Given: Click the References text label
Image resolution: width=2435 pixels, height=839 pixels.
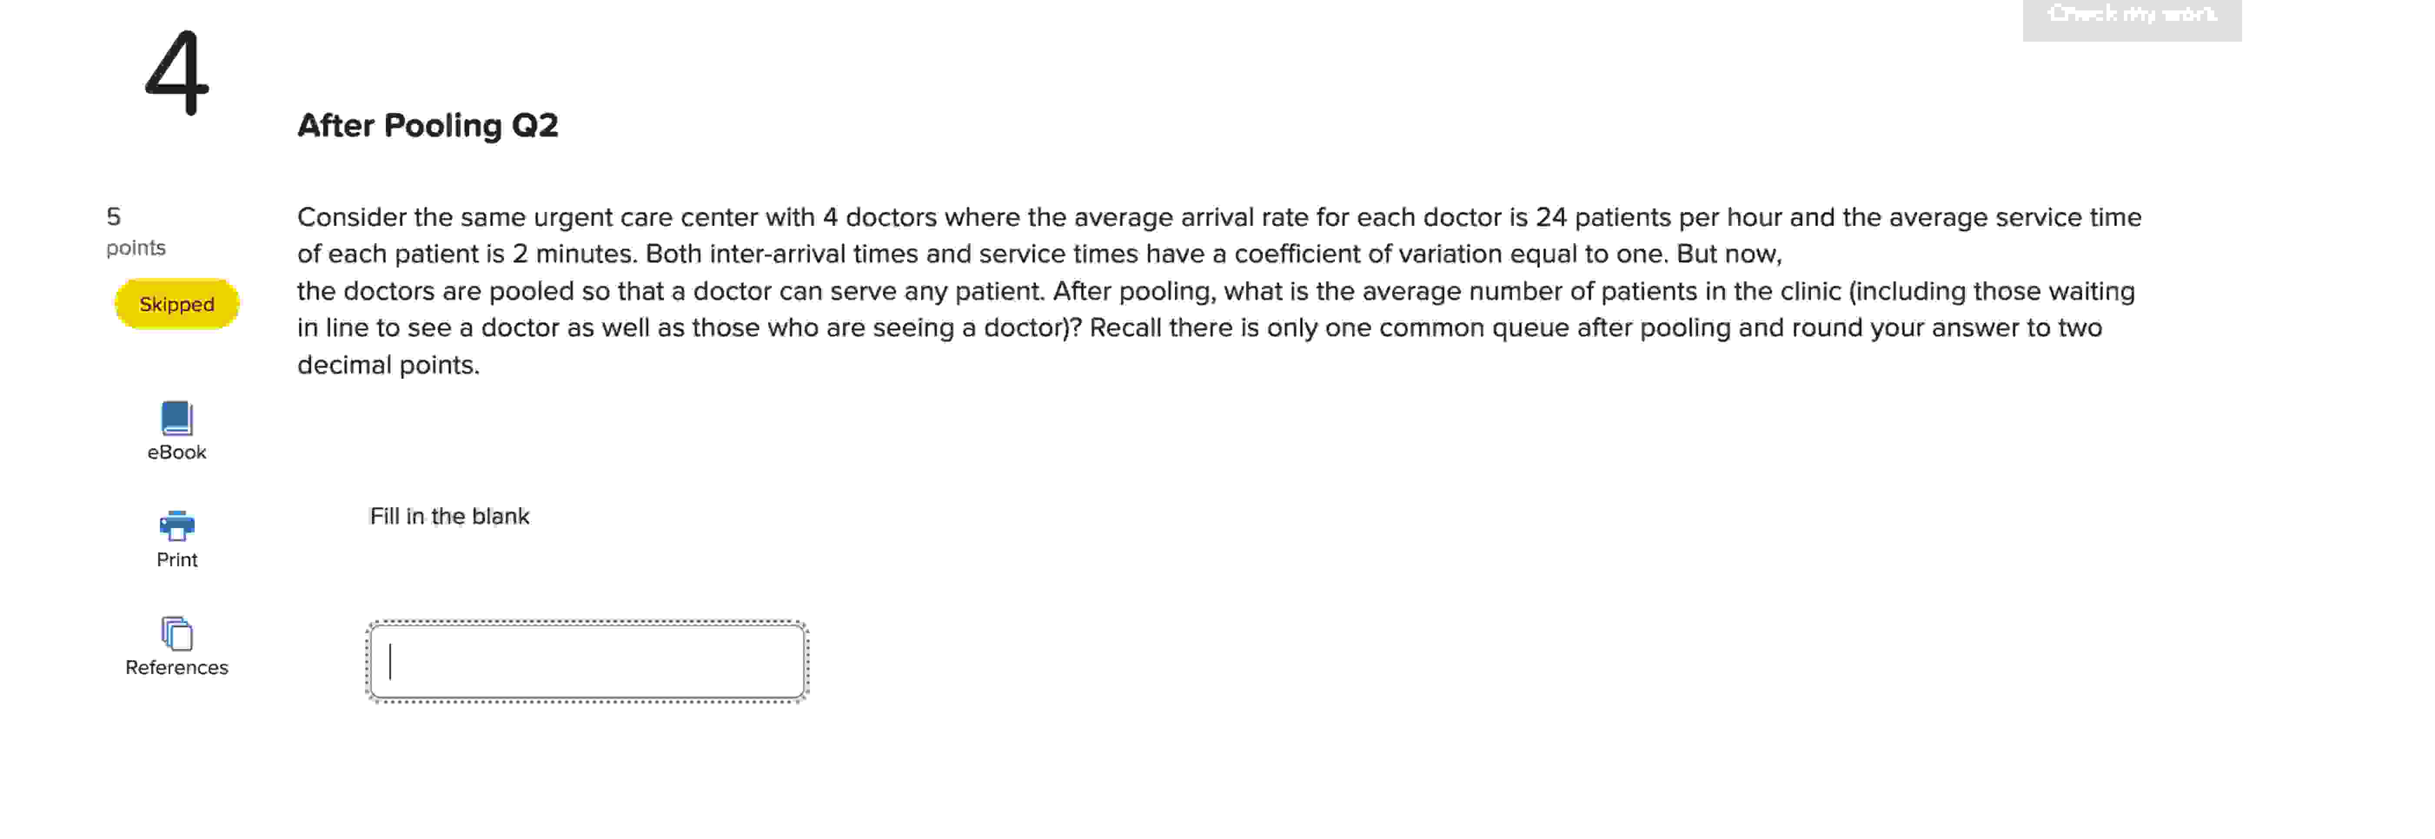Looking at the screenshot, I should click(176, 667).
